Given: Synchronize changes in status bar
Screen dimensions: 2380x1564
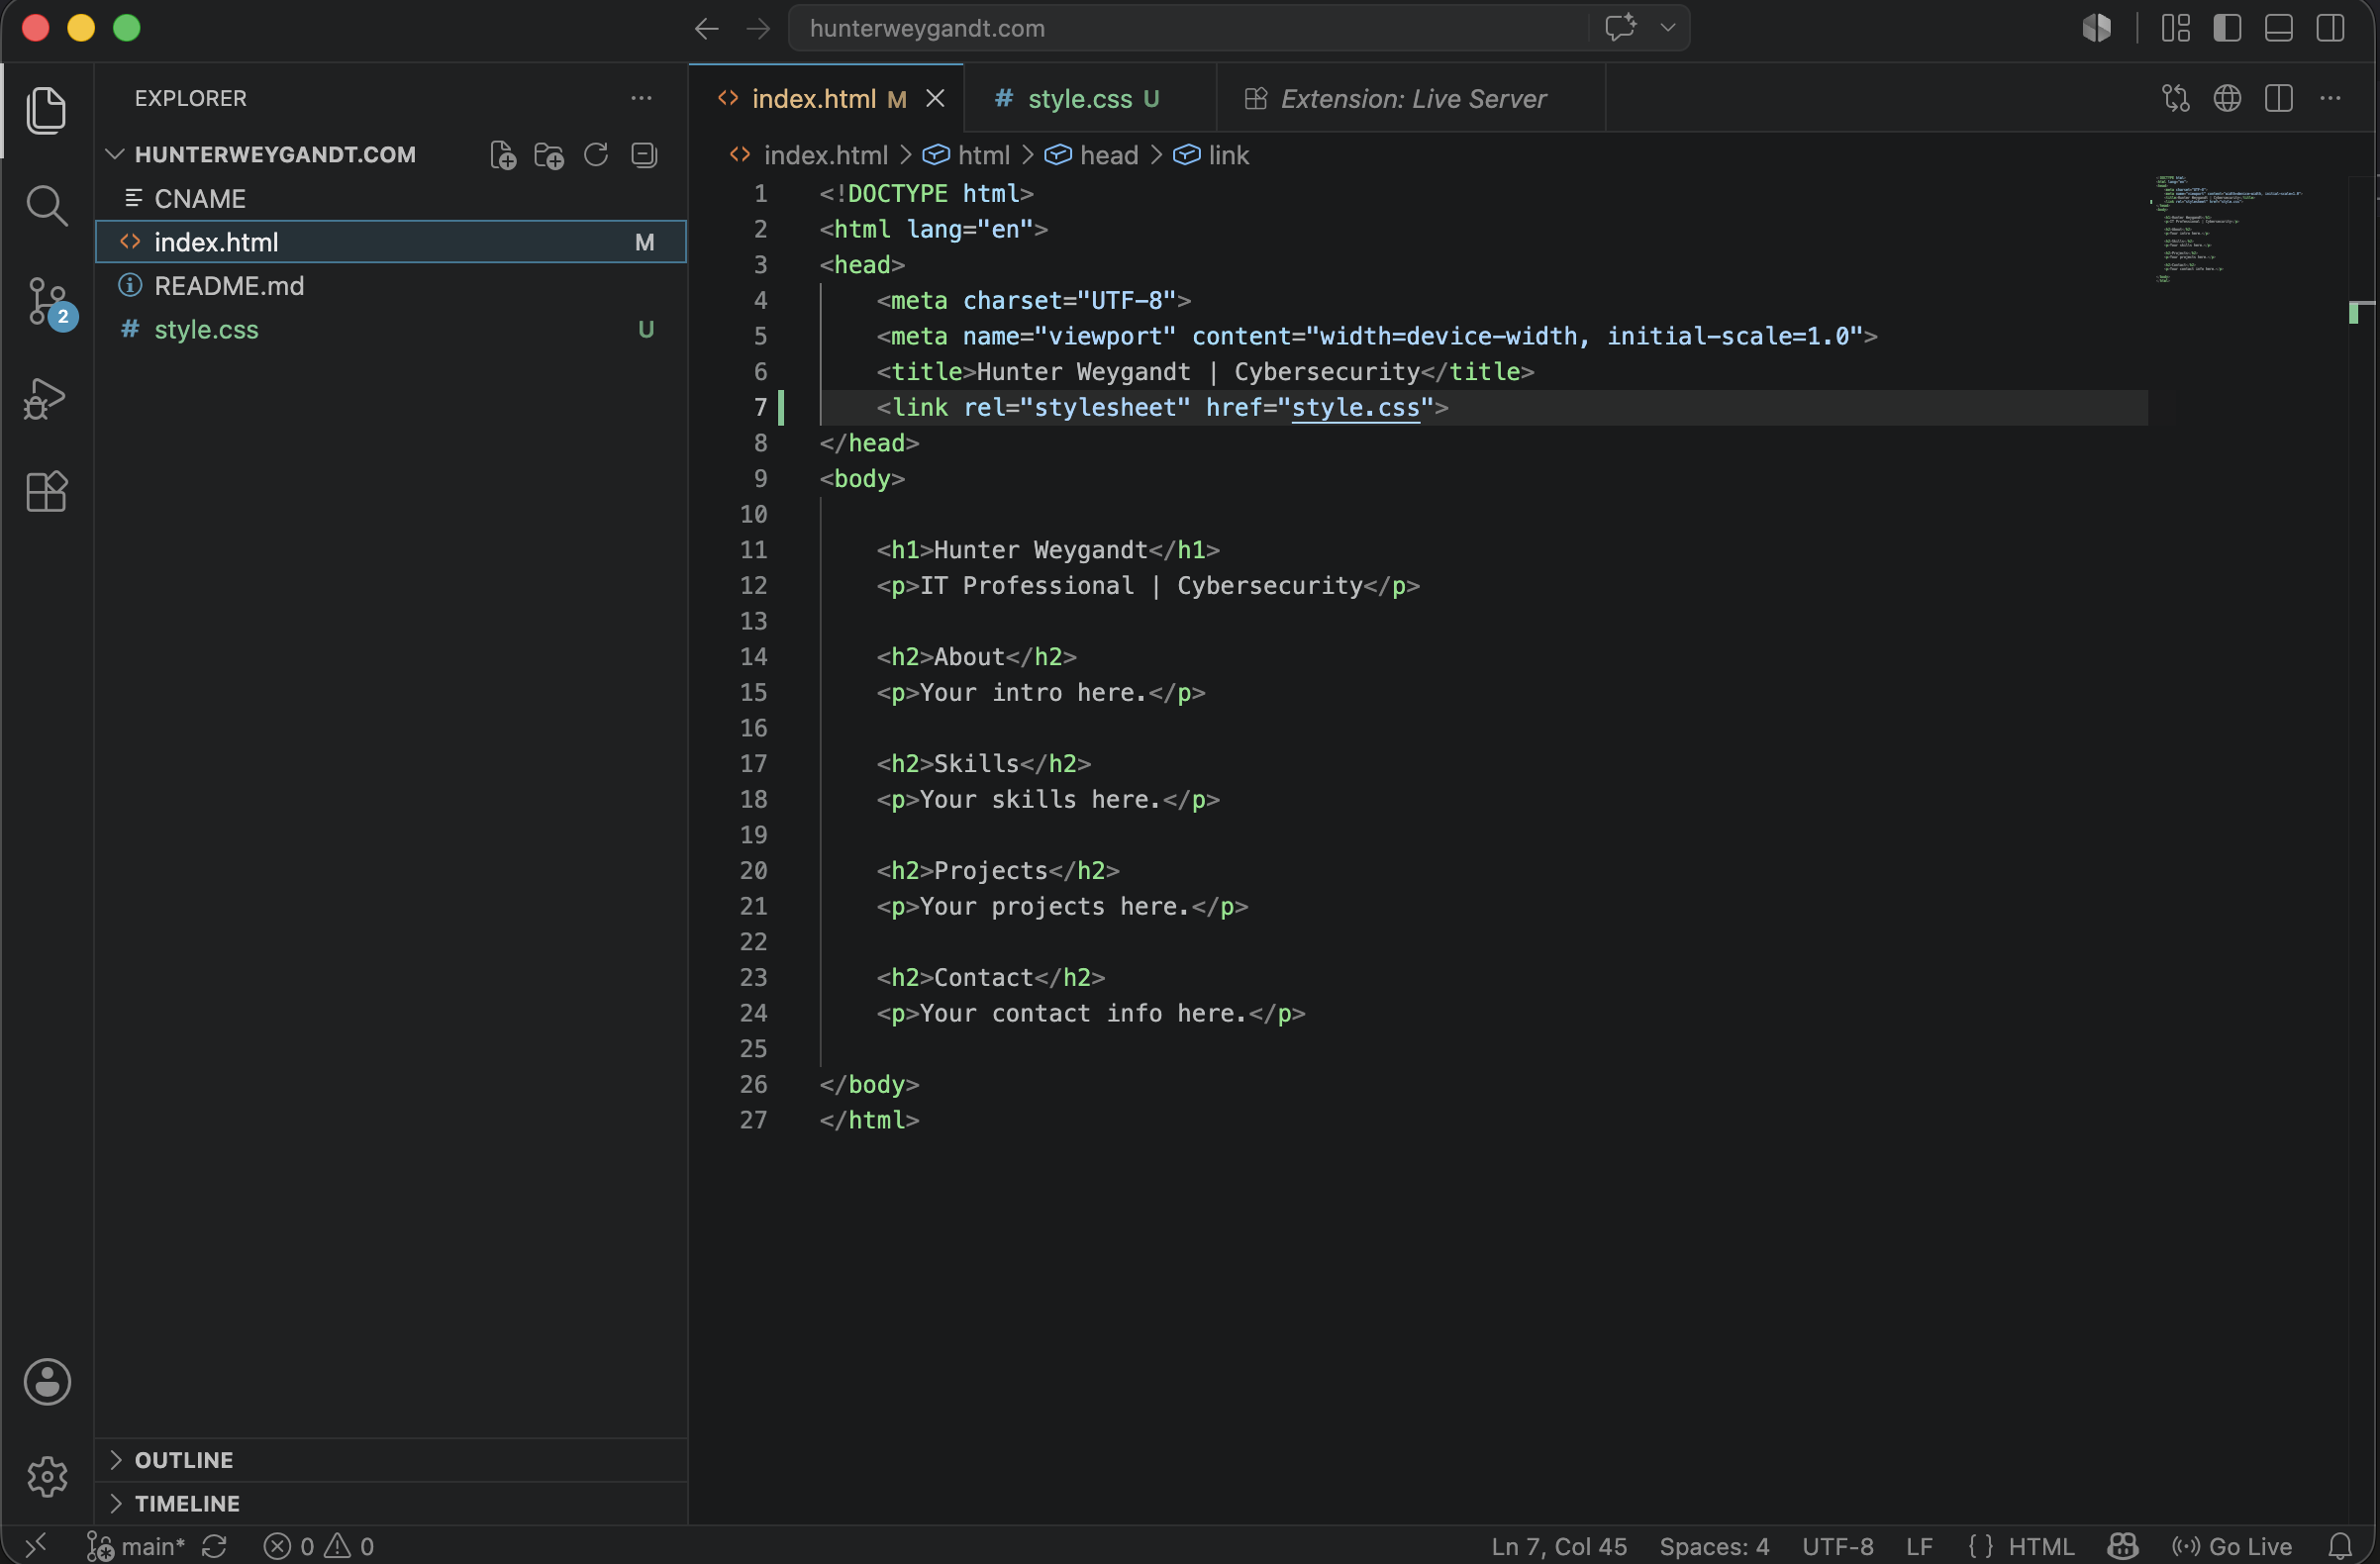Looking at the screenshot, I should [214, 1546].
